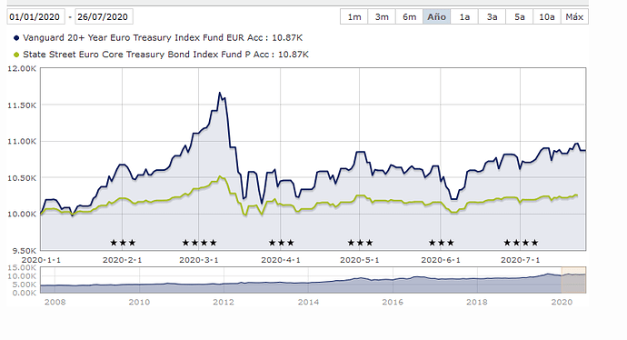This screenshot has width=627, height=340.
Task: Click the four-star rating marker near 2020-3-1
Action: pos(200,243)
